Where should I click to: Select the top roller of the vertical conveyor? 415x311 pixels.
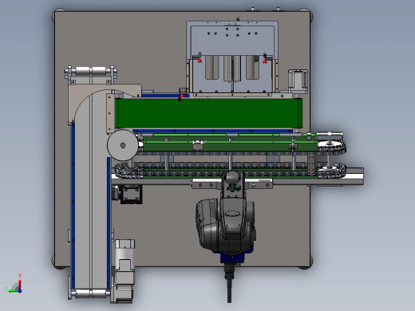(91, 71)
